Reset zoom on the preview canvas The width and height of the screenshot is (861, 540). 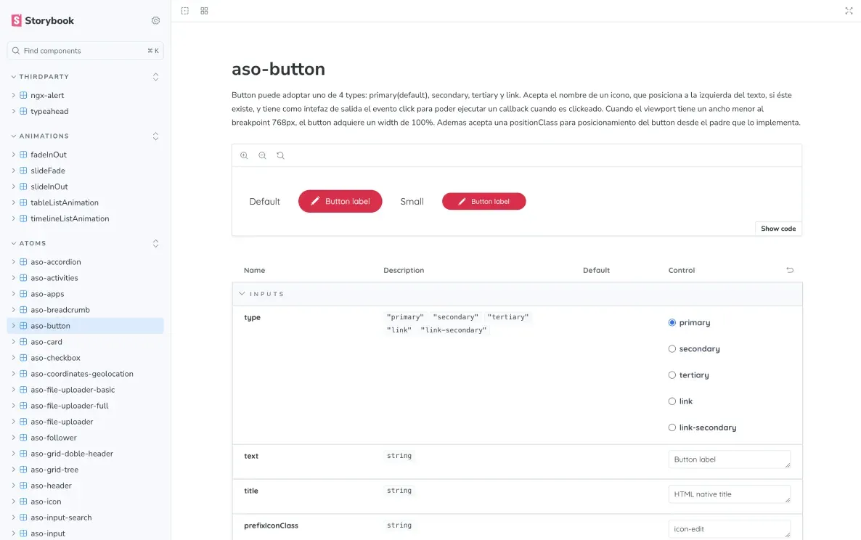tap(281, 155)
